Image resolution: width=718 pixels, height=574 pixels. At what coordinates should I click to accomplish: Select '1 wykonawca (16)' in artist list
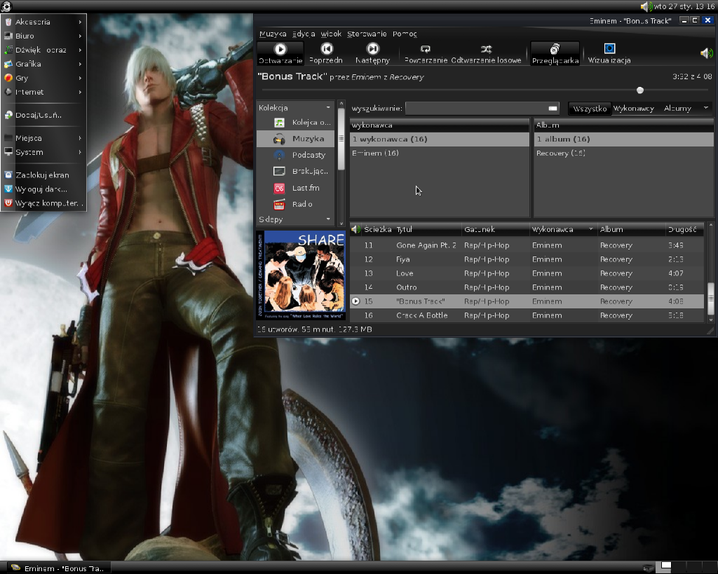click(x=440, y=139)
